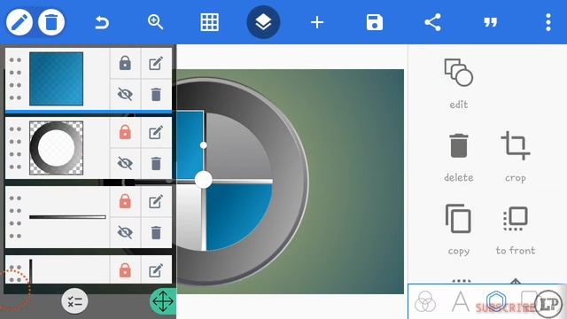567x319 pixels.
Task: Switch to the color circles tab
Action: (425, 301)
